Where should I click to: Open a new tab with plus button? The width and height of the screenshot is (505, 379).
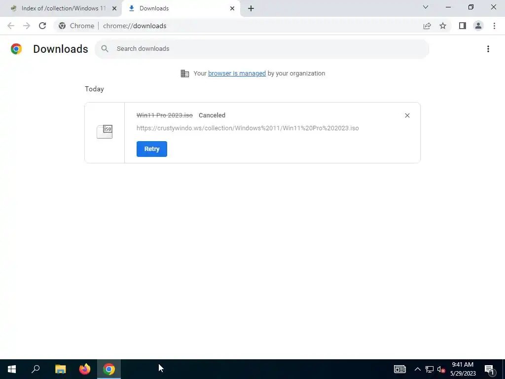[x=251, y=8]
